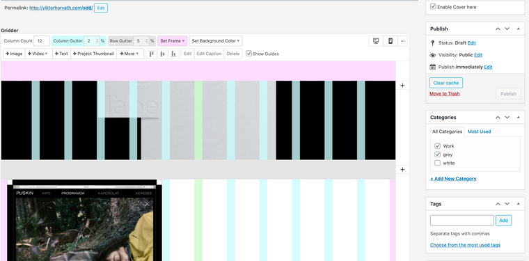Screen dimensions: 529x261
Task: Switch to desktop preview icon
Action: point(376,41)
